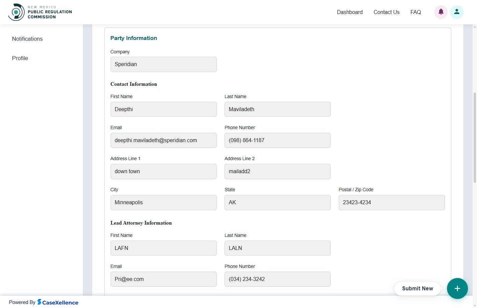Click the Lead Attorney Last Name field LALN

click(277, 248)
